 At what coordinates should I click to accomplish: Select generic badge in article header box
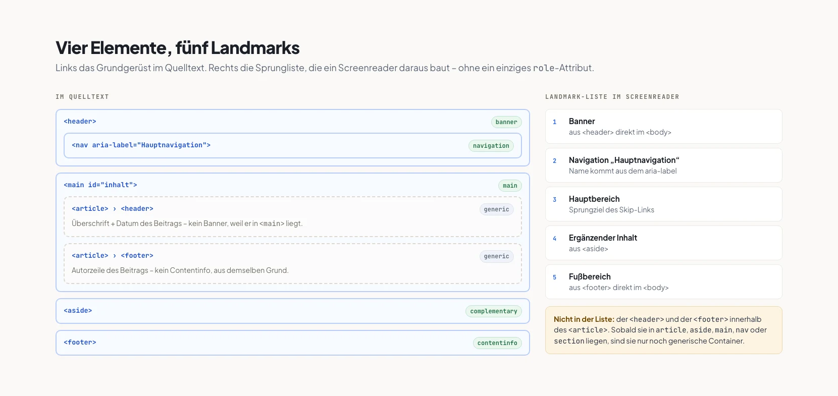coord(496,209)
